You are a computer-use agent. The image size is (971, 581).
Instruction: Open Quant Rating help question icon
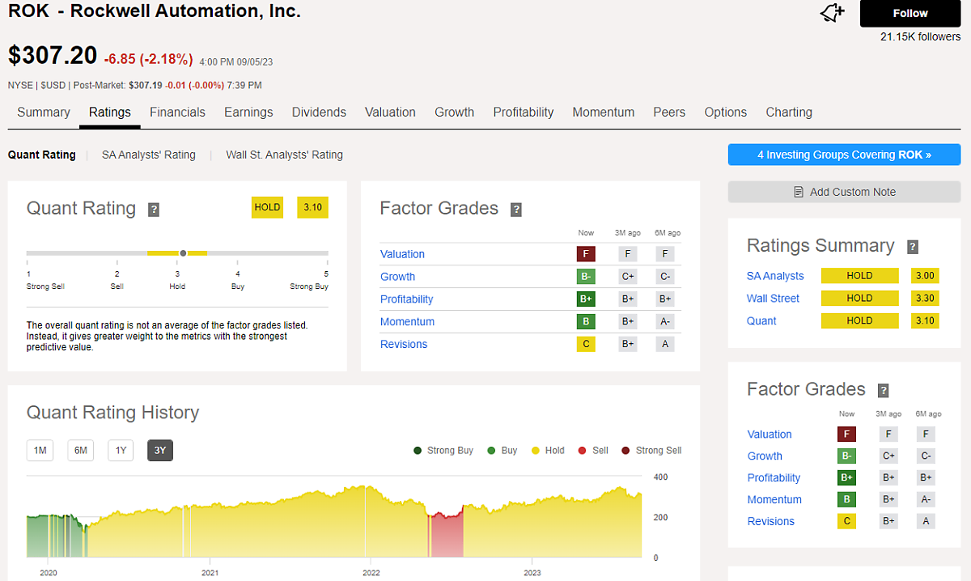(x=154, y=210)
